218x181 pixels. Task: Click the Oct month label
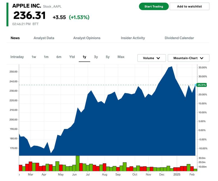[135, 174]
